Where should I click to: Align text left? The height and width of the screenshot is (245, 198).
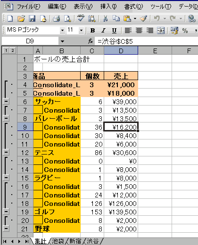(x=128, y=30)
